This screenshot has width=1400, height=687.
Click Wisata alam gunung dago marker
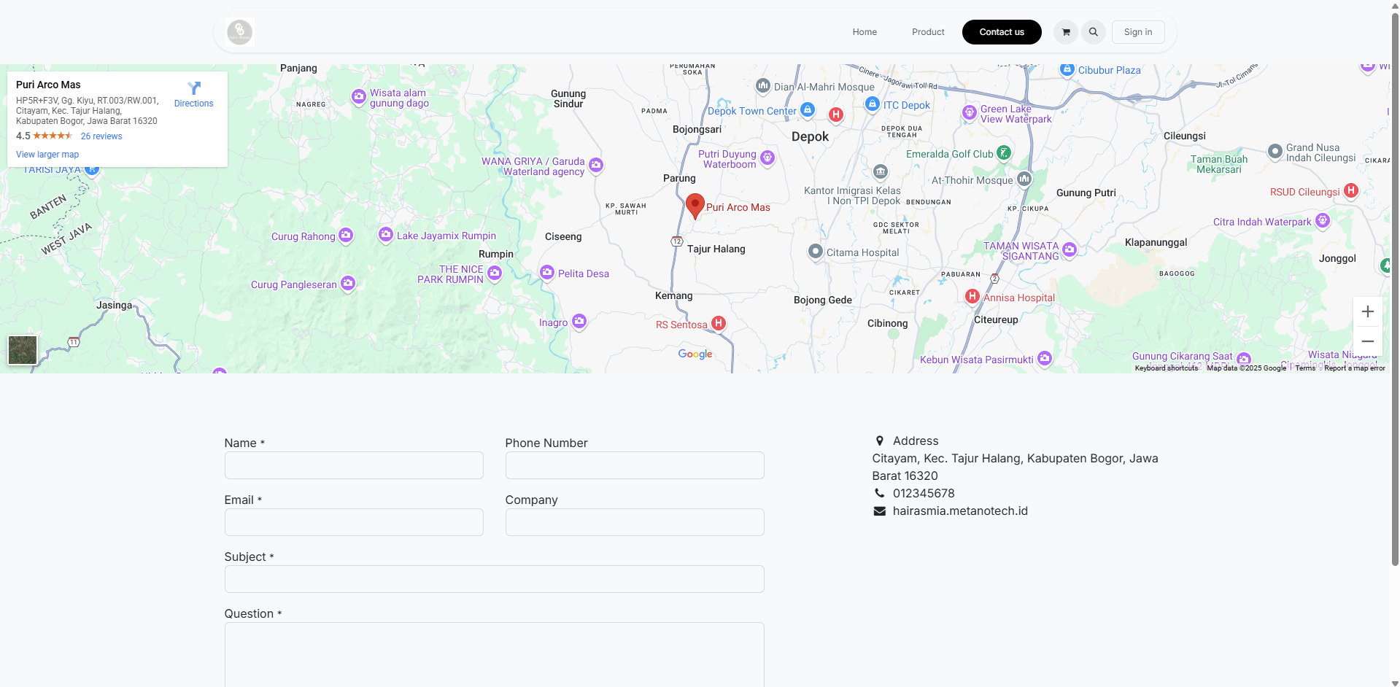pyautogui.click(x=359, y=96)
